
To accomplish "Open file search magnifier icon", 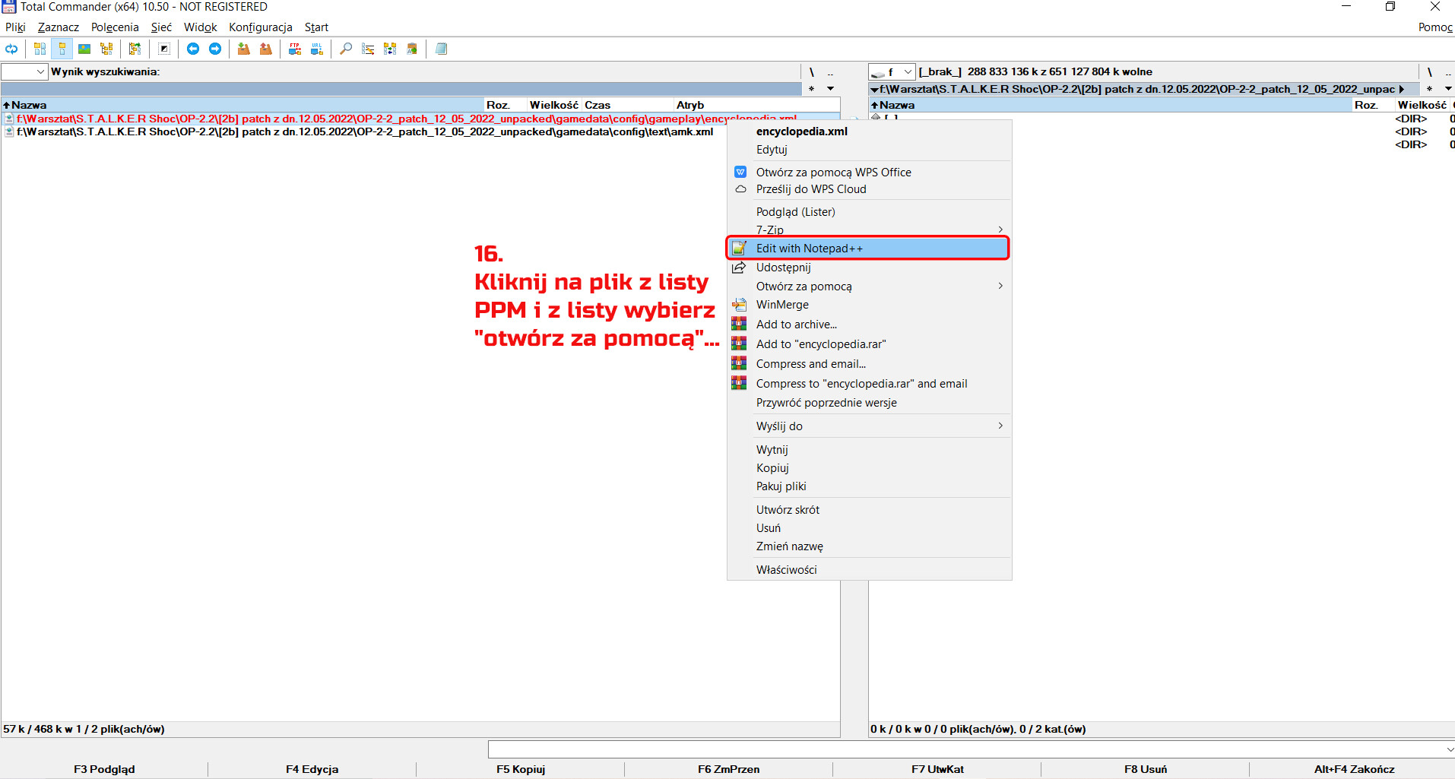I will pos(346,49).
